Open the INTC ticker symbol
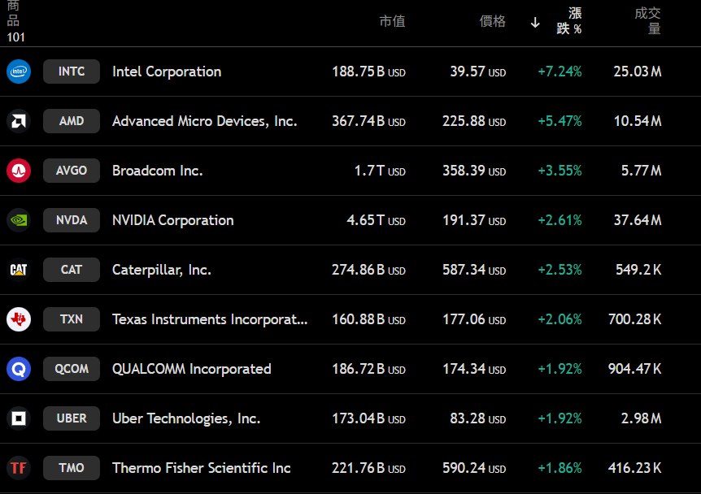Image resolution: width=701 pixels, height=494 pixels. tap(72, 71)
